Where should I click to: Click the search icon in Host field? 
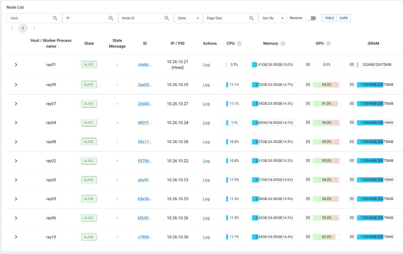55,18
